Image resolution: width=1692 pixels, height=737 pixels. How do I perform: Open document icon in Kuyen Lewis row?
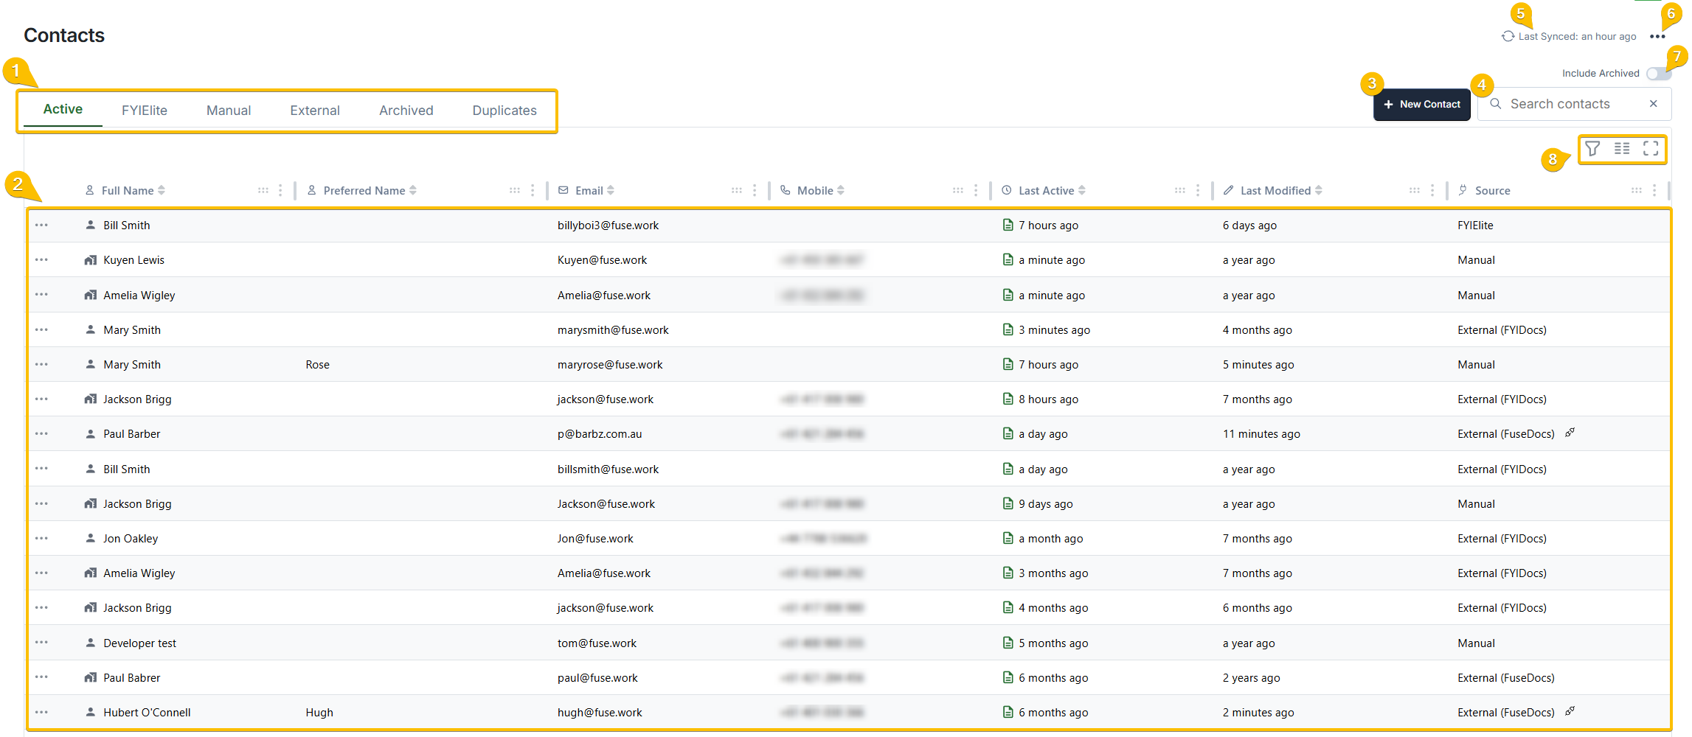(x=1008, y=259)
